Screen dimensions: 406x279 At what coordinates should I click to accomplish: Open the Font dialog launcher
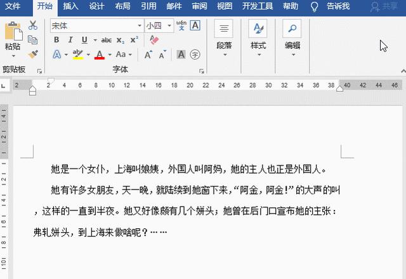tap(202, 71)
